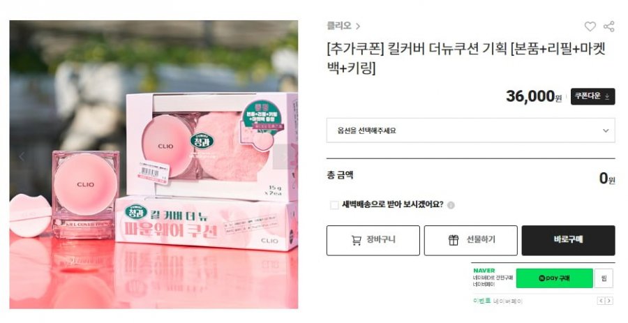Image resolution: width=628 pixels, height=323 pixels.
Task: Open the 옵션을 선택해주세요 dropdown
Action: (x=470, y=130)
